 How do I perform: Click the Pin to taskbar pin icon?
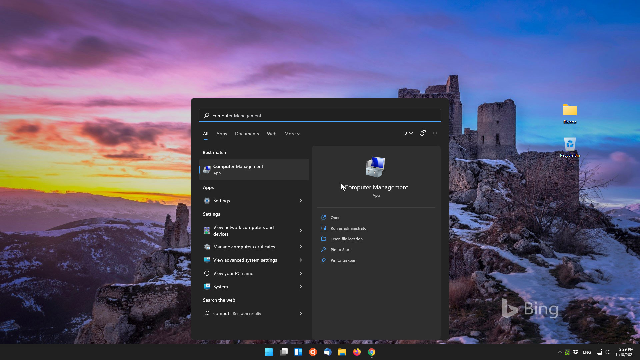pyautogui.click(x=324, y=260)
